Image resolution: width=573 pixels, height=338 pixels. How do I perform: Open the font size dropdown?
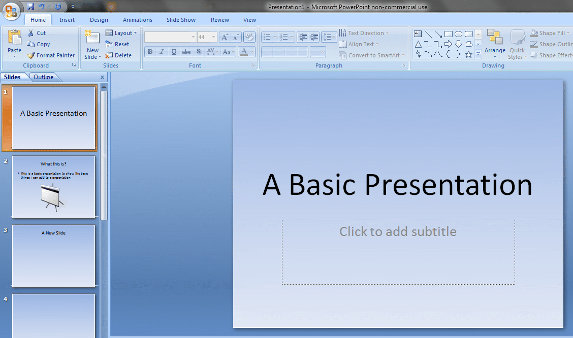[x=214, y=37]
